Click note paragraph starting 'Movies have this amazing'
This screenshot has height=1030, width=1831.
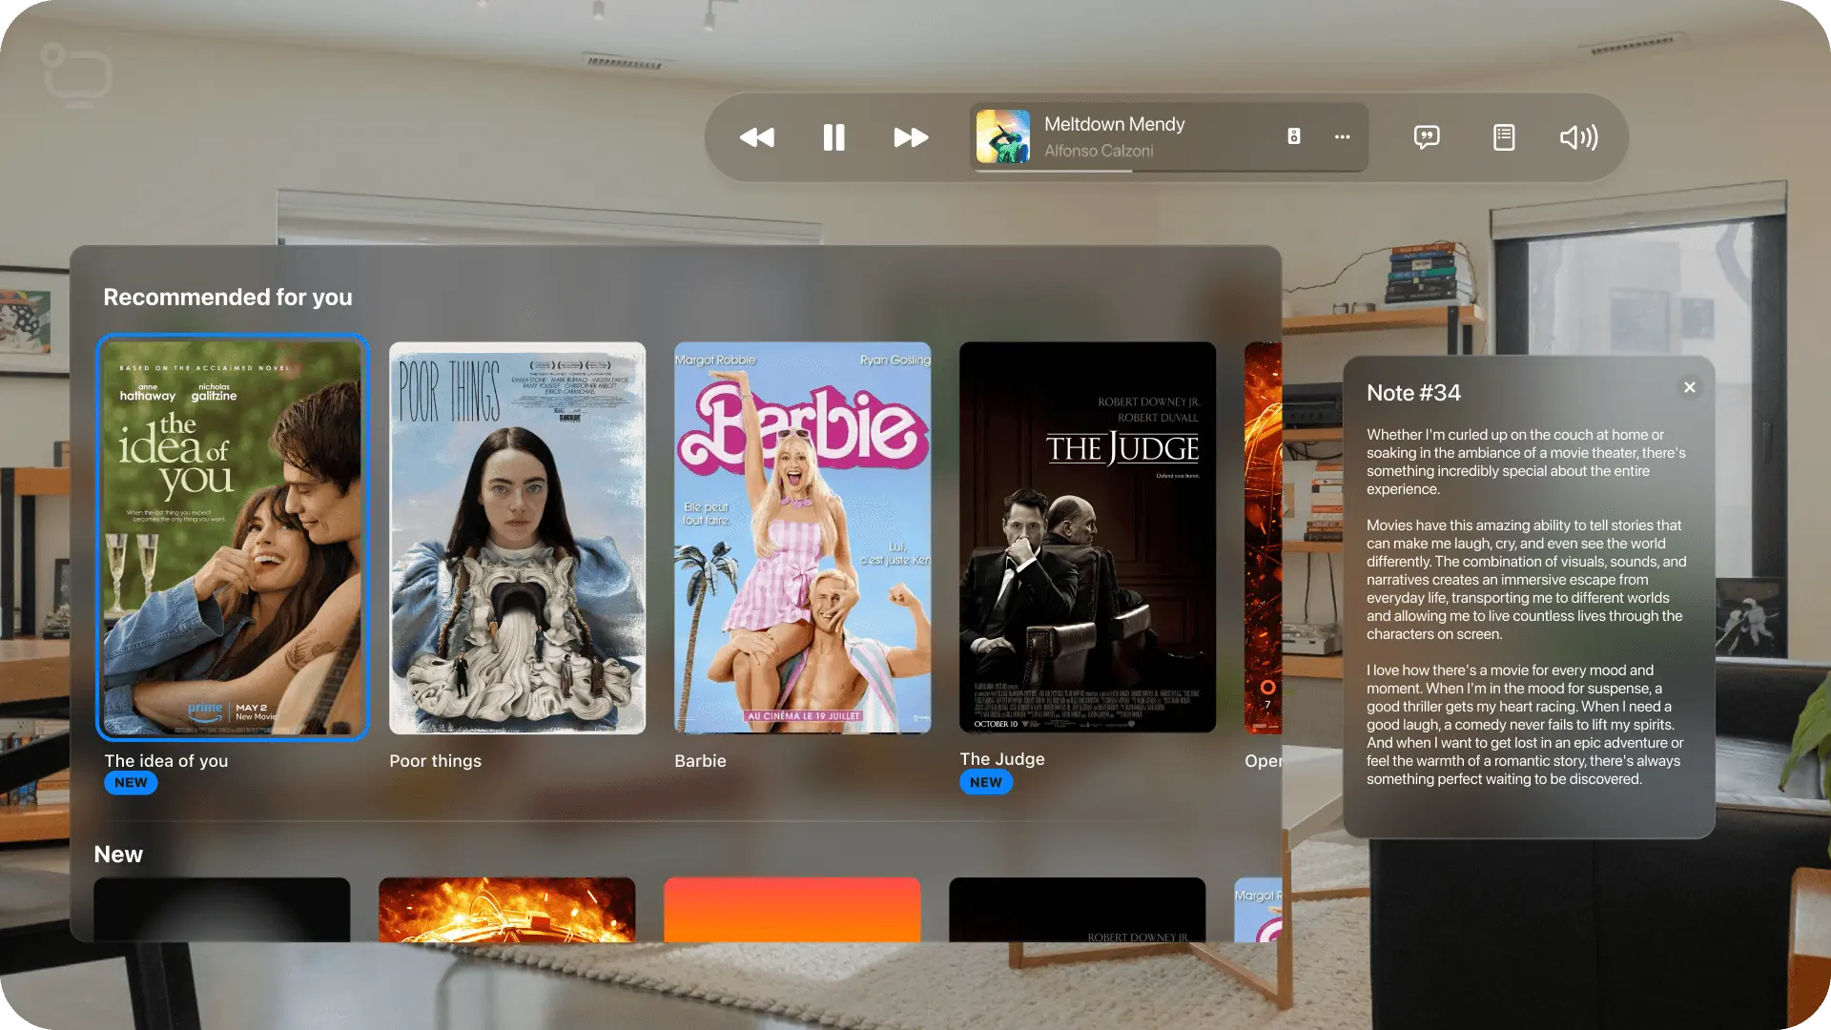point(1527,580)
